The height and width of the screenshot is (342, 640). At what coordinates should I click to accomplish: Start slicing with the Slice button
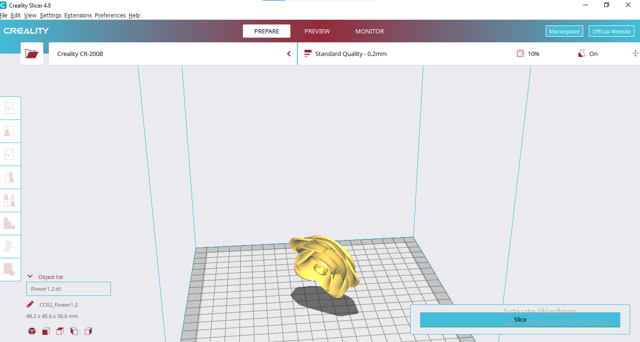point(520,319)
